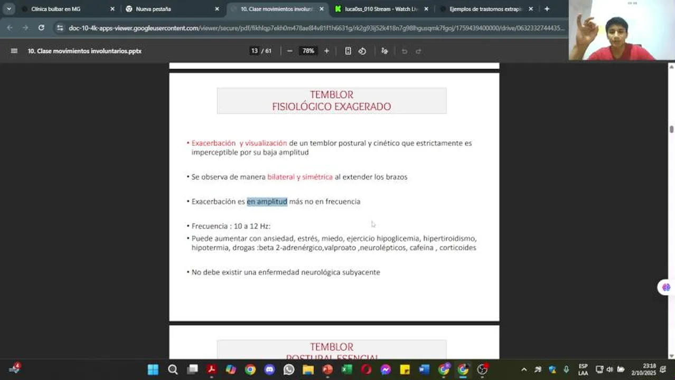Go back with the browser back arrow
Viewport: 675px width, 380px height.
(x=10, y=27)
